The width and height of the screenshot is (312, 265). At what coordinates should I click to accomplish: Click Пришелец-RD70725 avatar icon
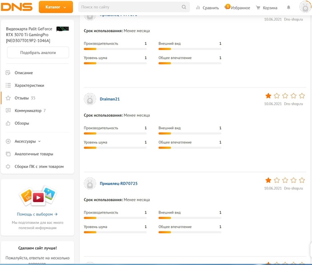click(90, 183)
